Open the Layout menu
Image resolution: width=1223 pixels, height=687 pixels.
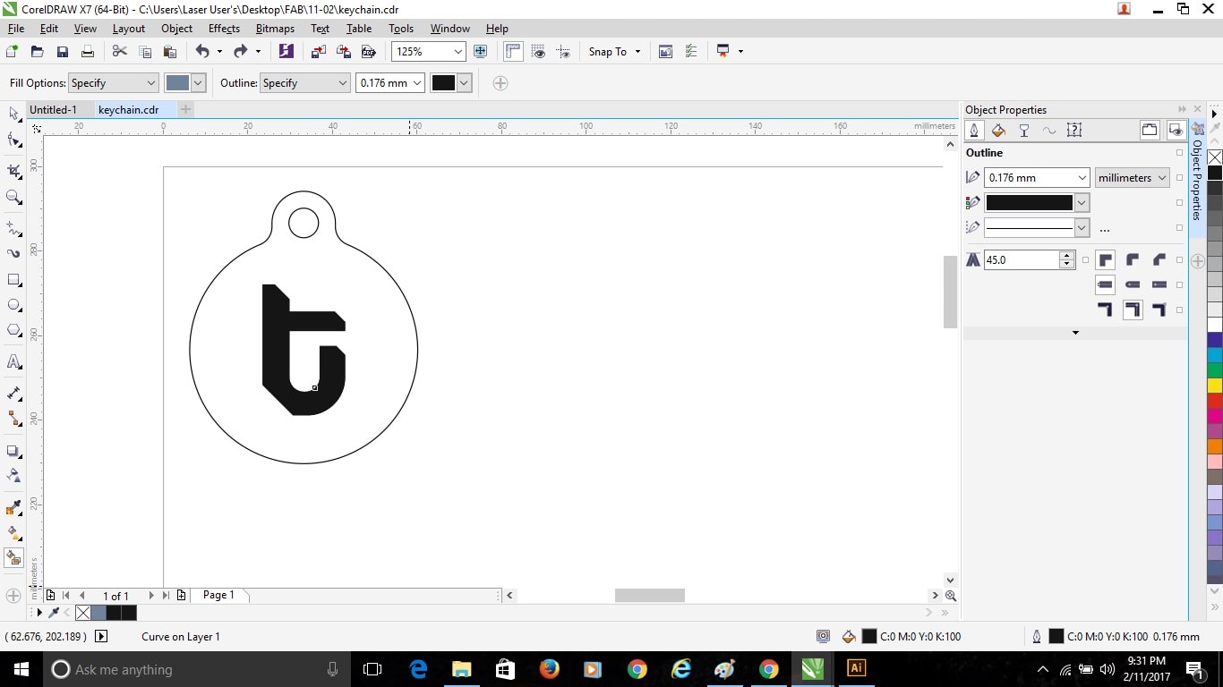click(129, 29)
